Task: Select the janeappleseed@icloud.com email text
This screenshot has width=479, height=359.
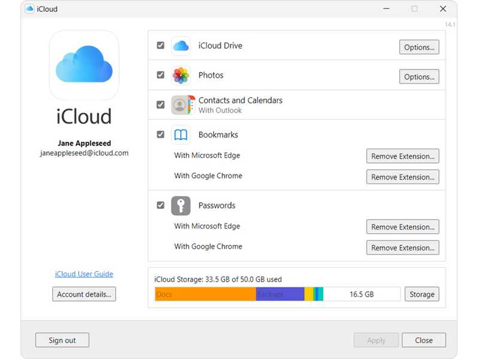Action: 84,153
